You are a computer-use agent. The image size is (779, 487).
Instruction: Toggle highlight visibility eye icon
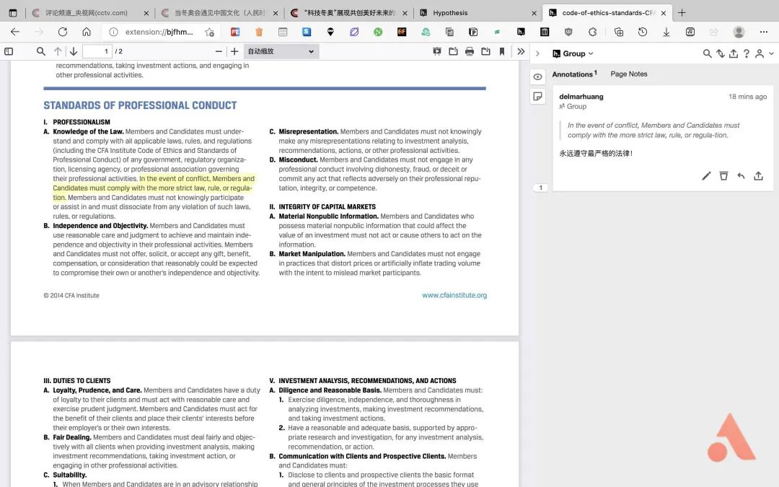[x=537, y=76]
